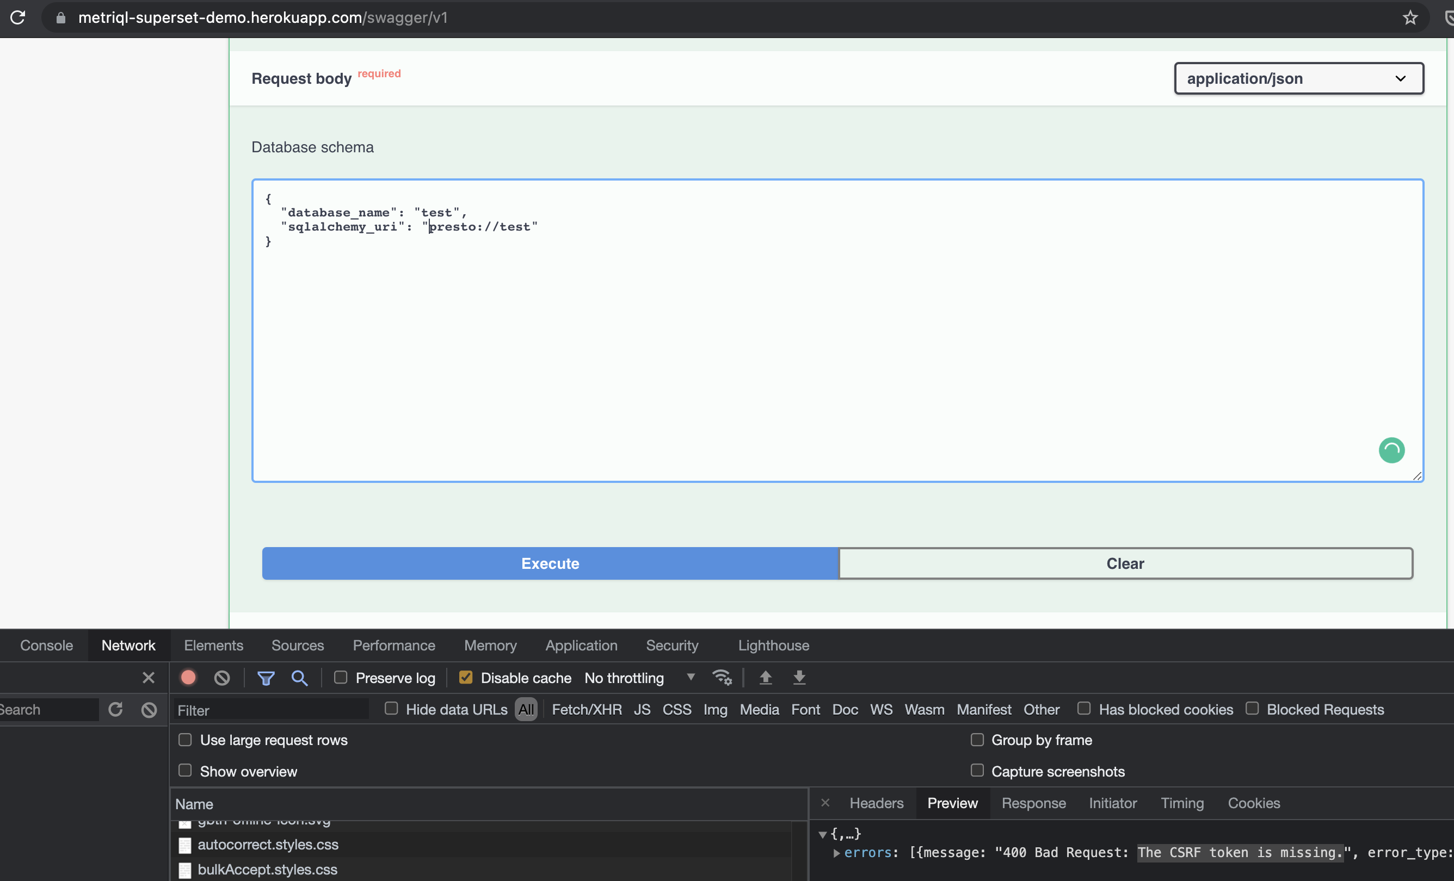The height and width of the screenshot is (881, 1454).
Task: Enable the Disable cache checkbox
Action: 466,678
